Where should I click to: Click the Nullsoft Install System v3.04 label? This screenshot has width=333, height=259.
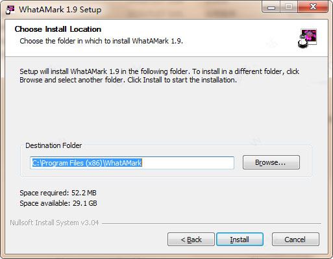click(55, 223)
